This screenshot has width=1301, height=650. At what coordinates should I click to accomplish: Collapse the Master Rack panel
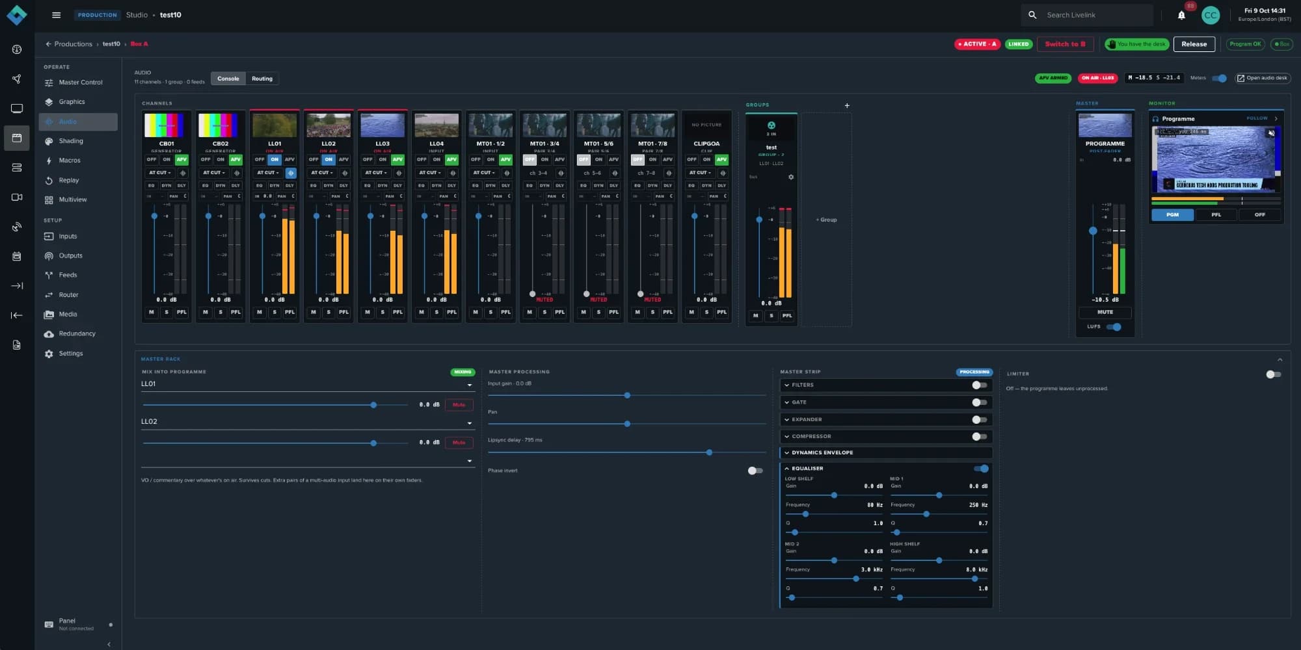click(x=1280, y=359)
